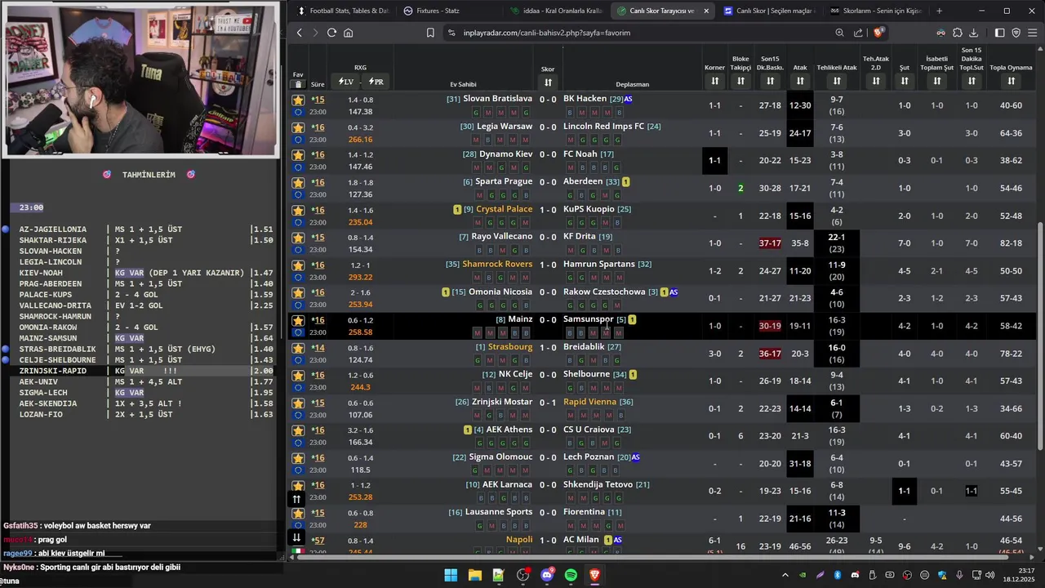Go back to the previous page in the browser
1045x588 pixels.
pos(300,33)
